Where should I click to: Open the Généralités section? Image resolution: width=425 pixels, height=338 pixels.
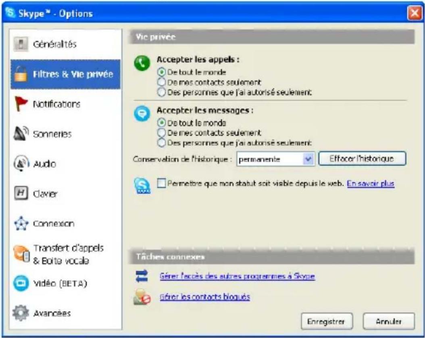point(66,44)
